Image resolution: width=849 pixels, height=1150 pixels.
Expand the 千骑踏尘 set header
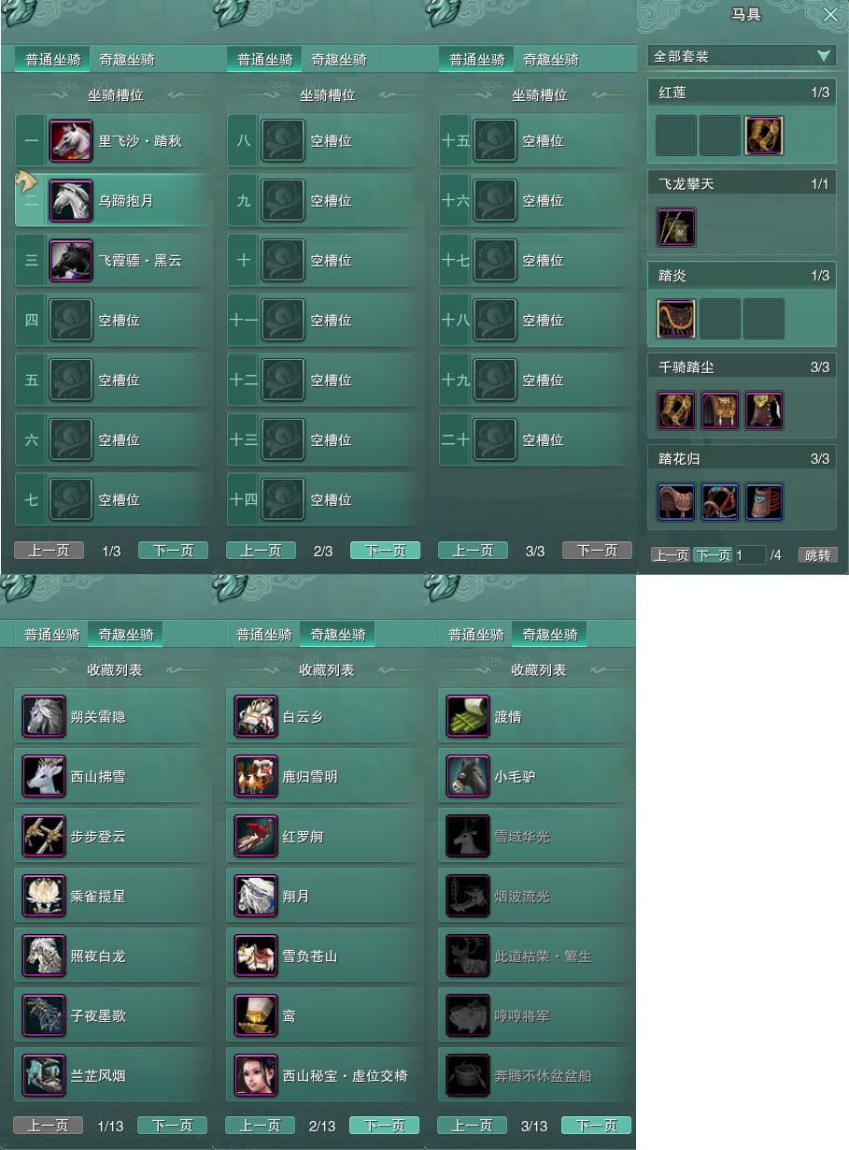tap(743, 367)
